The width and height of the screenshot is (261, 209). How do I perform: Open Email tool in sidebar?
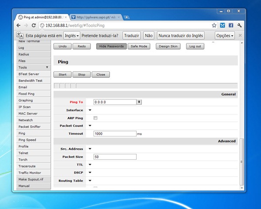(x=33, y=87)
